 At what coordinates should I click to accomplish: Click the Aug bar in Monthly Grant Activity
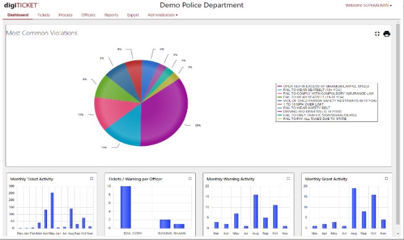(x=354, y=208)
